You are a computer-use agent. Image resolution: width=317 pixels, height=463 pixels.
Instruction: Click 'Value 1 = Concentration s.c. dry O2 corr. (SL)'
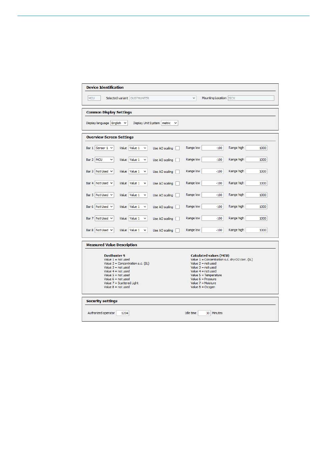pos(222,260)
